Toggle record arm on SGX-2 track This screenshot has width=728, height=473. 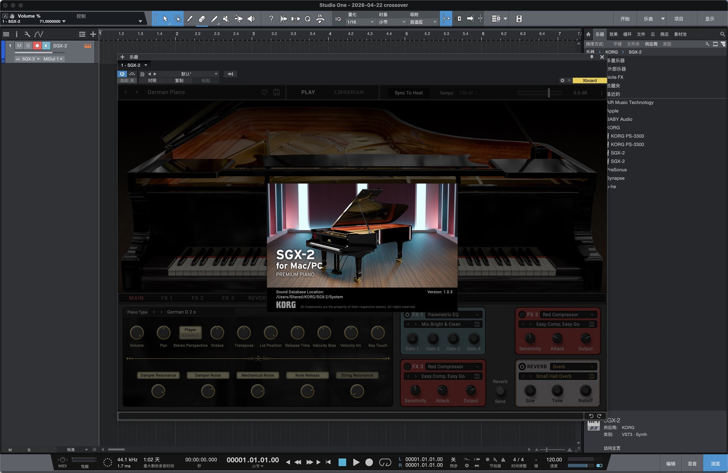tap(37, 45)
